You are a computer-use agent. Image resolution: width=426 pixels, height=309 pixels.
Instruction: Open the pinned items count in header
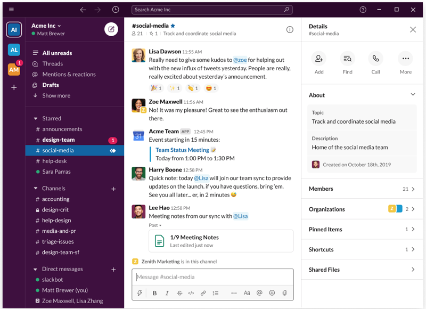coord(153,34)
